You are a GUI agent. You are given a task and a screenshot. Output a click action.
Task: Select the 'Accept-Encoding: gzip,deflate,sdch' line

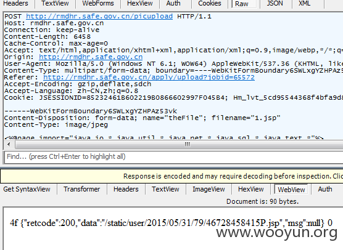[78, 84]
